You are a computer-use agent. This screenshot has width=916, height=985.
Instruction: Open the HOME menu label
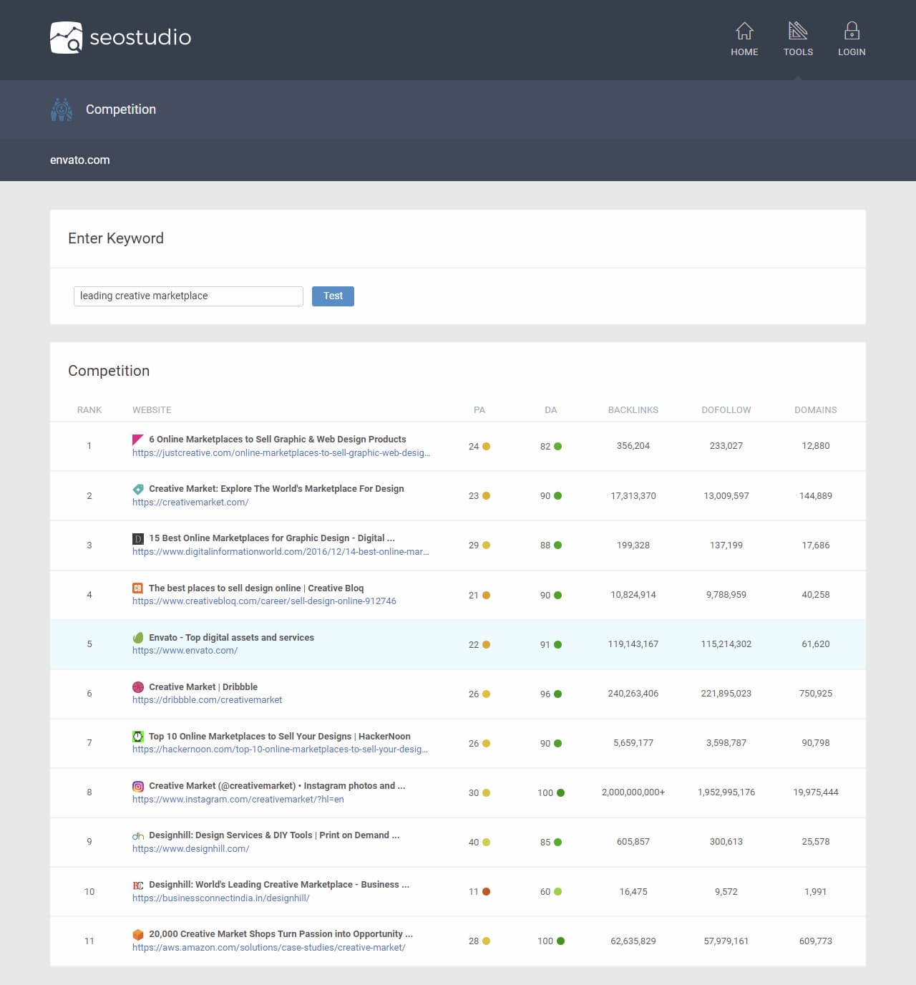pos(744,52)
